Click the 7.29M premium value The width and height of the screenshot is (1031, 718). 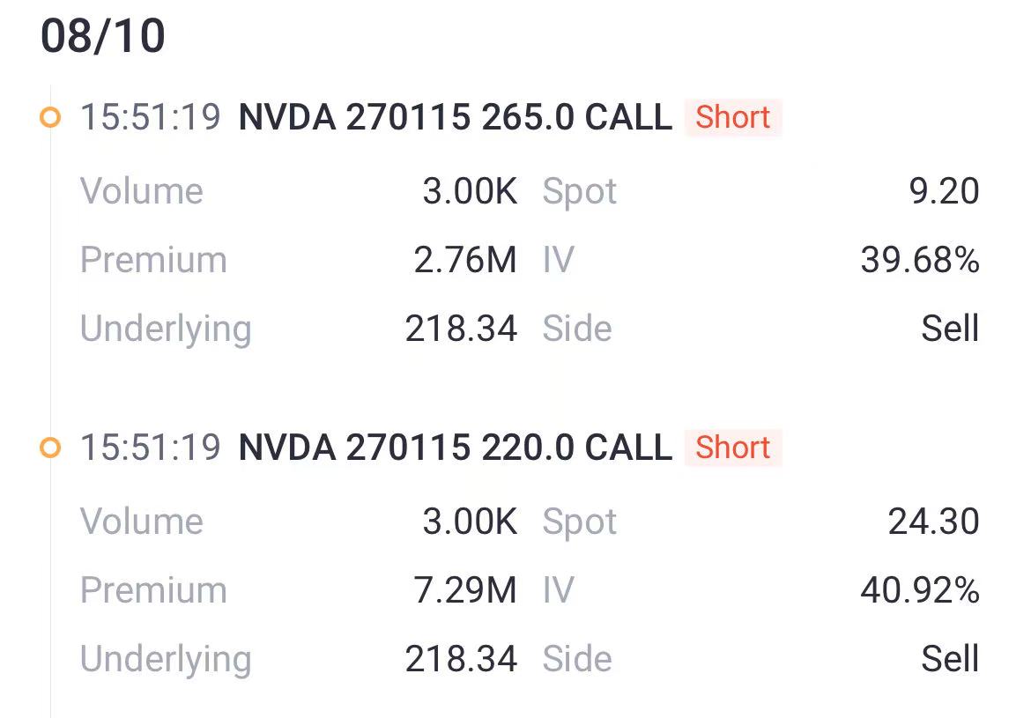[x=465, y=589]
